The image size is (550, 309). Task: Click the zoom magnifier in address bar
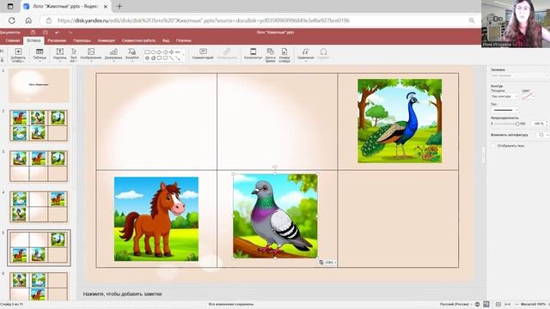coord(472,21)
